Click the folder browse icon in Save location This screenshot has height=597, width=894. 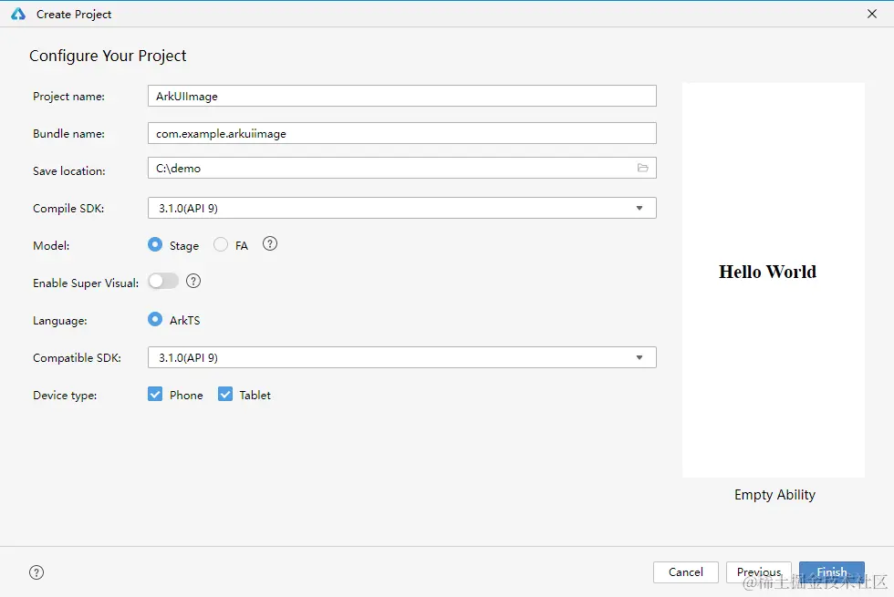click(x=642, y=168)
